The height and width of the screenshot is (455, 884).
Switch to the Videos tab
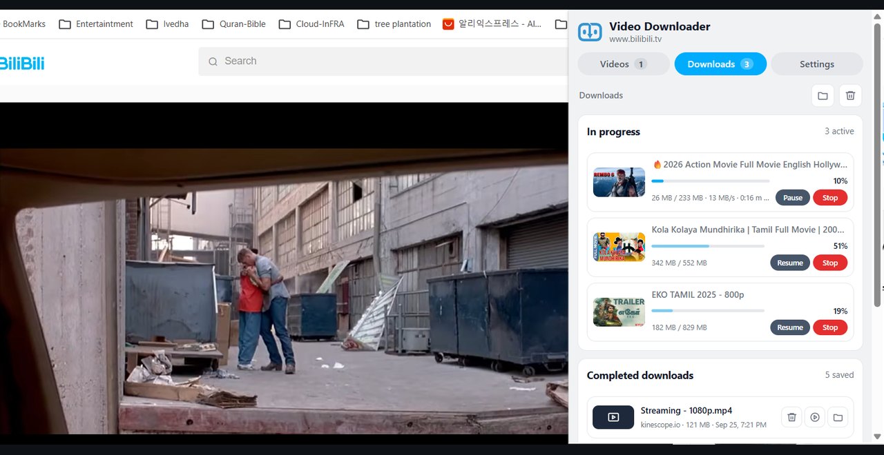pyautogui.click(x=623, y=64)
